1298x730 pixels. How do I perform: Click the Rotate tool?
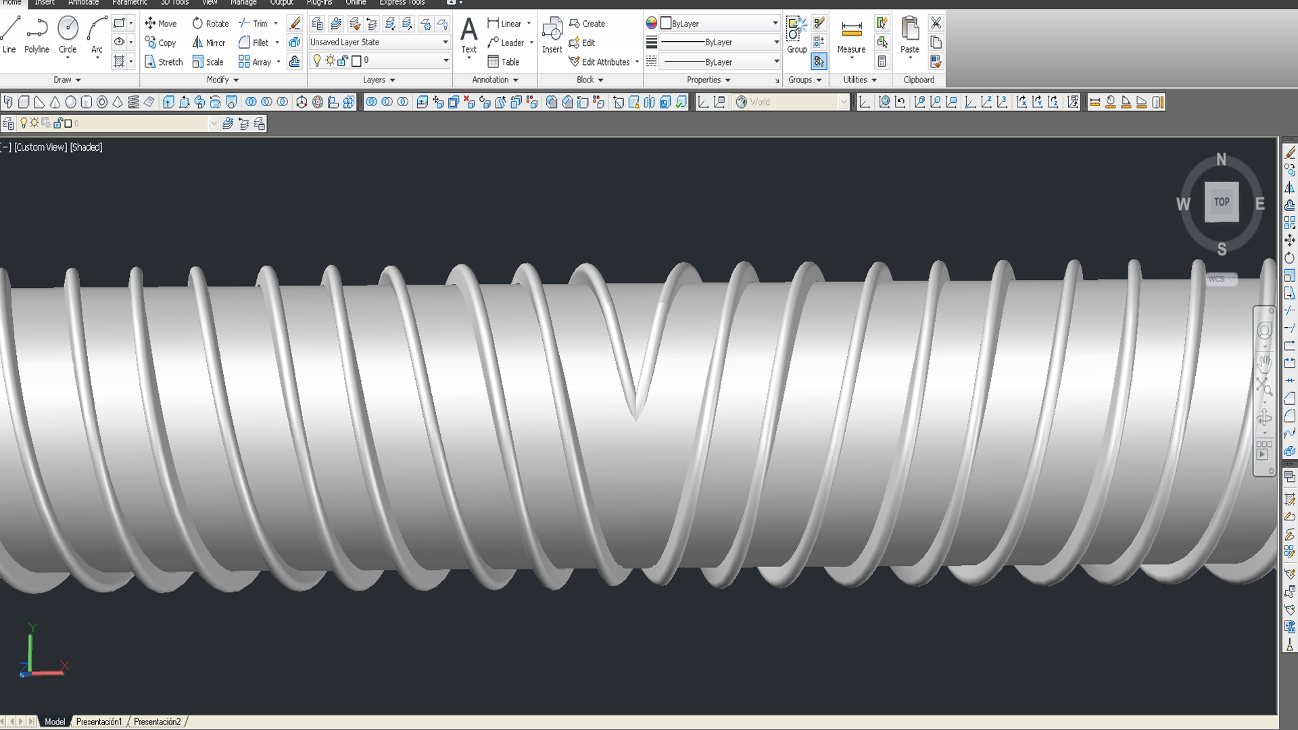tap(210, 23)
